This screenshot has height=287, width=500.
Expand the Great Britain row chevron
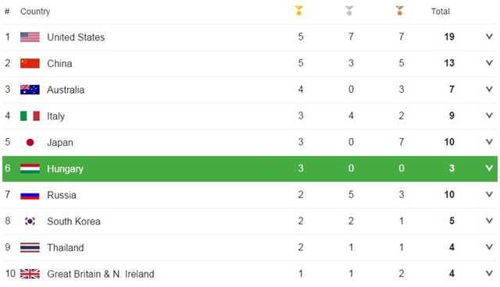[x=489, y=273]
